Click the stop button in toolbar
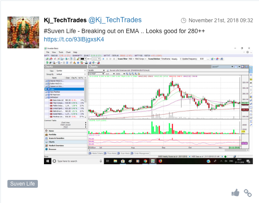This screenshot has height=203, width=259. pos(114,59)
